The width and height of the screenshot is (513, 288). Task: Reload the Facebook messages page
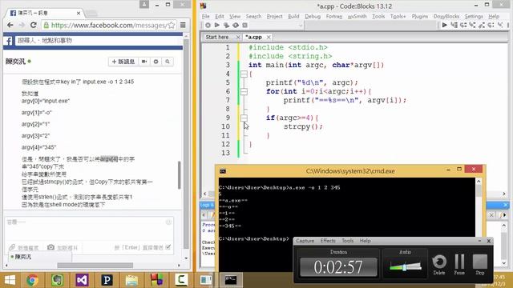(x=34, y=25)
